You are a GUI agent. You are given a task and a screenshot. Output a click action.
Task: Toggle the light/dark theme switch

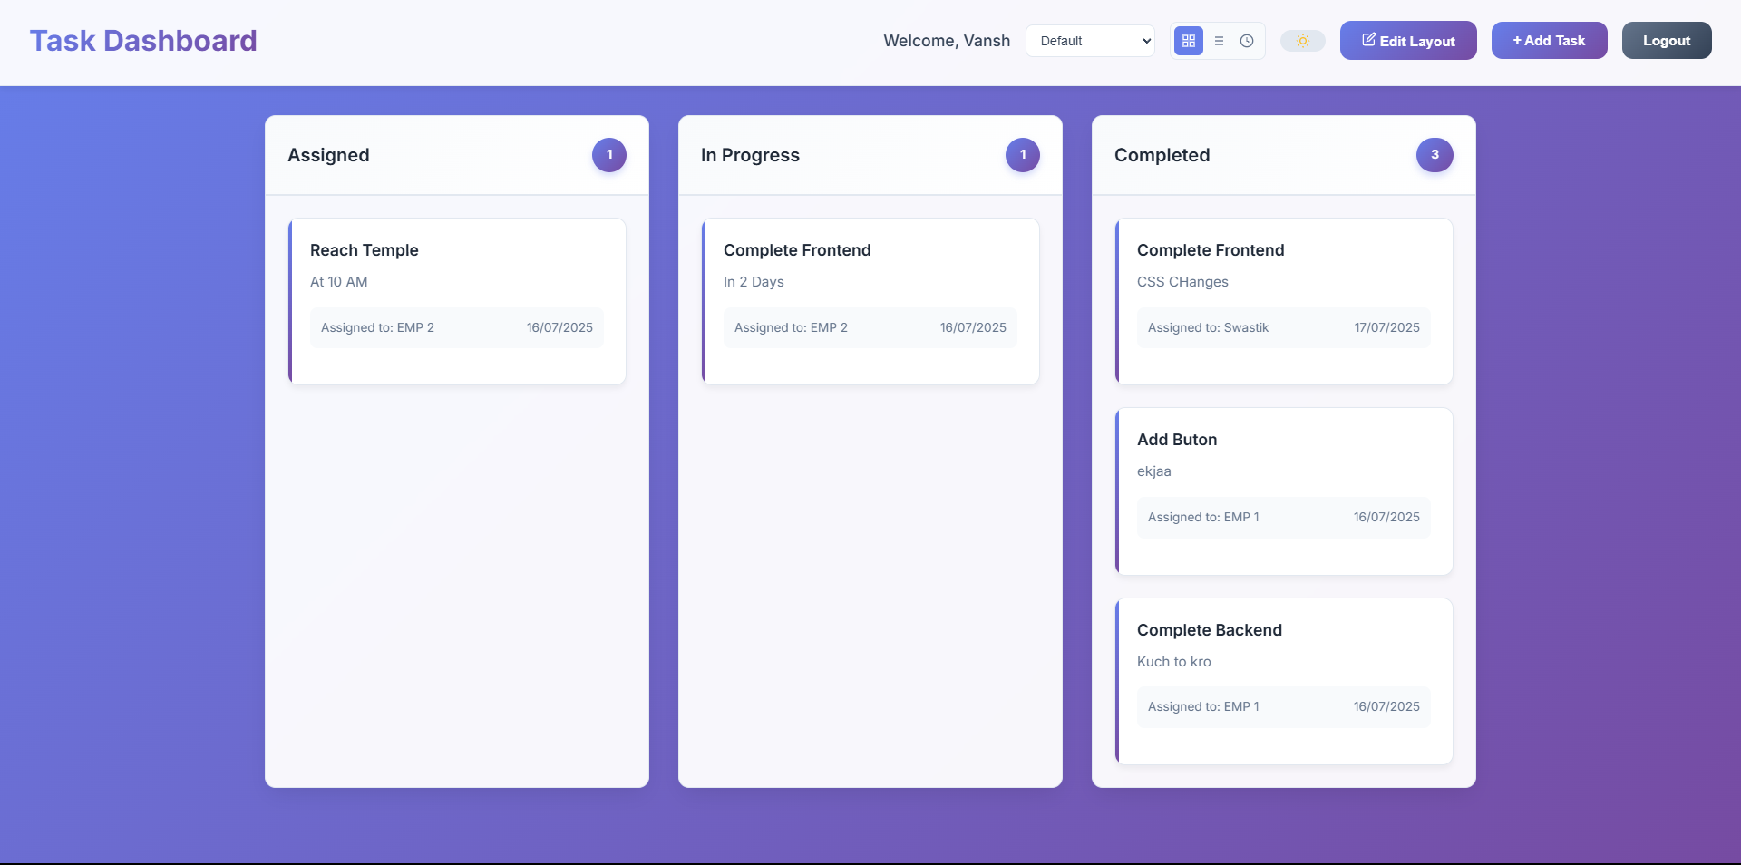pyautogui.click(x=1303, y=41)
